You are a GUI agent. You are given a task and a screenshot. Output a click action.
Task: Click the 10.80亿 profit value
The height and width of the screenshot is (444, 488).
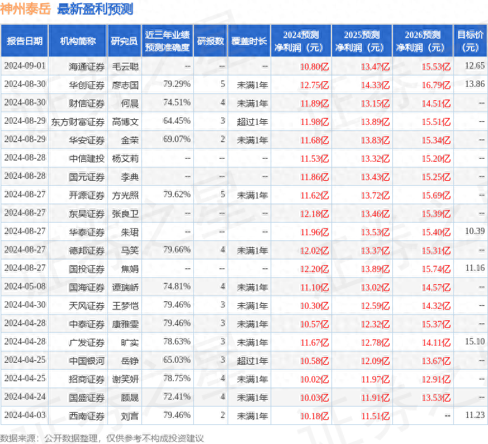[x=314, y=67]
